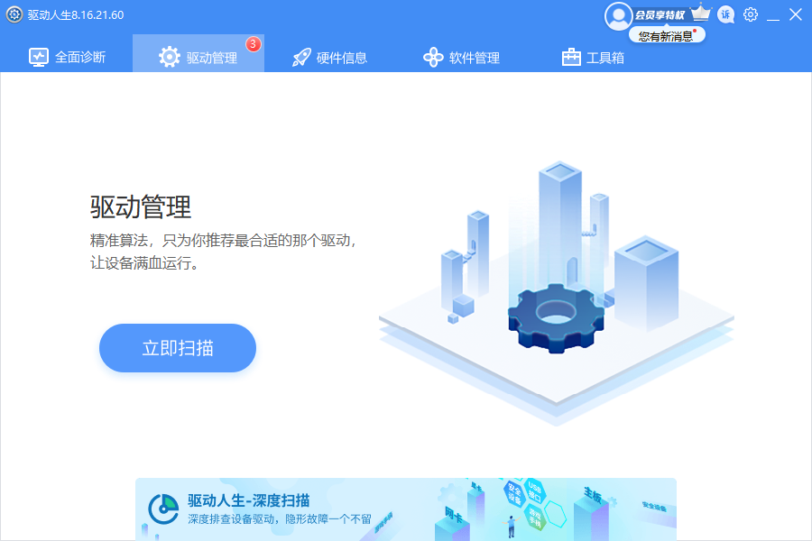The width and height of the screenshot is (812, 541).
Task: Click the cross icon on 软件管理 tab
Action: pyautogui.click(x=431, y=56)
